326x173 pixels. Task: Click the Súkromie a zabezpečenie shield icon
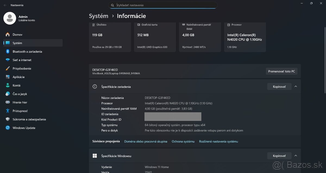[x=8, y=119]
